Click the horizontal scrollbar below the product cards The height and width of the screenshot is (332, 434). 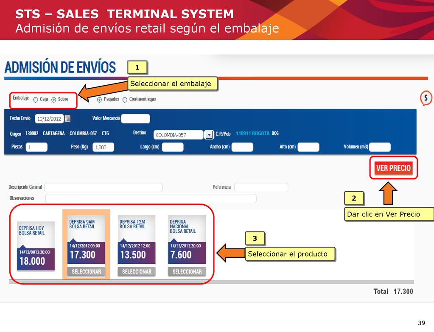pos(211,282)
